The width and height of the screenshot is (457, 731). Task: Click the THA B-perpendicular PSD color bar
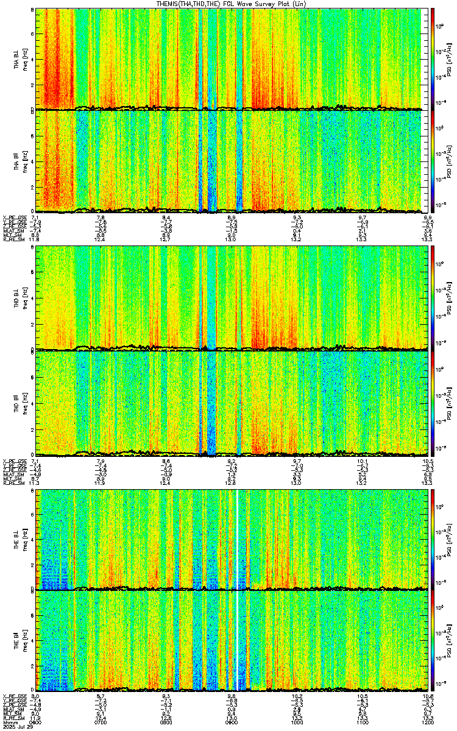tap(433, 58)
